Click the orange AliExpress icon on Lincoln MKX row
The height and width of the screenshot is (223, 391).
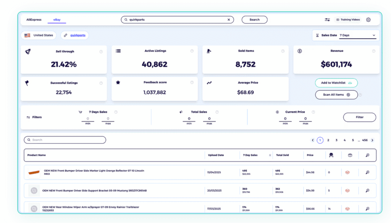tap(347, 172)
